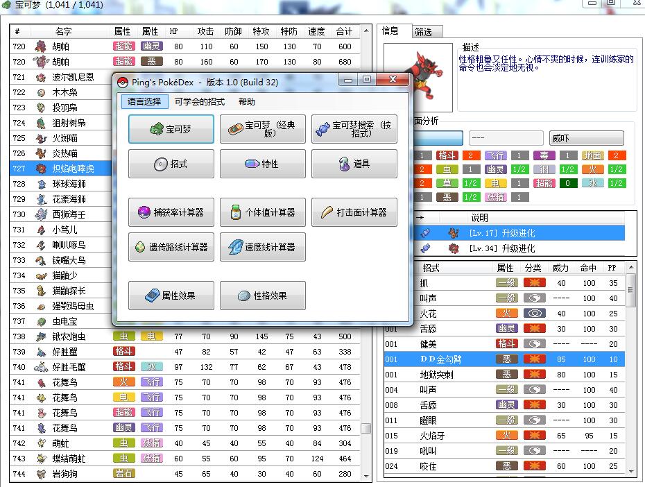Viewport: 645px width, 487px height.
Task: Click the 炎热喵 sprite icon
Action: point(41,153)
